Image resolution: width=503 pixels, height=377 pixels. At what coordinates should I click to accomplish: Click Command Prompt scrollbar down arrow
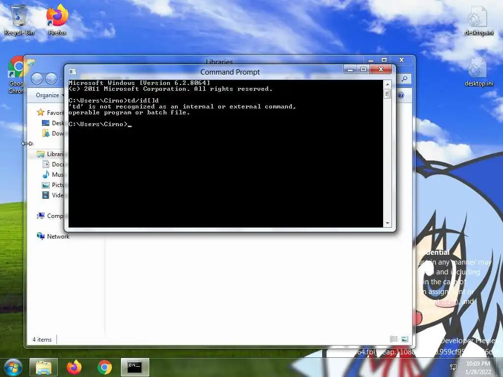coord(388,223)
